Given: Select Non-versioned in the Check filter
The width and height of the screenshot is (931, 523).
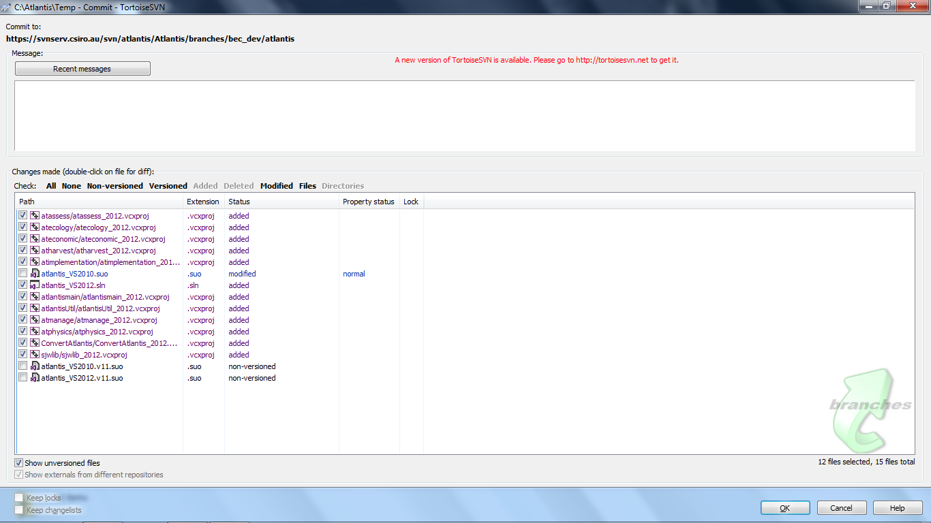Looking at the screenshot, I should (115, 186).
